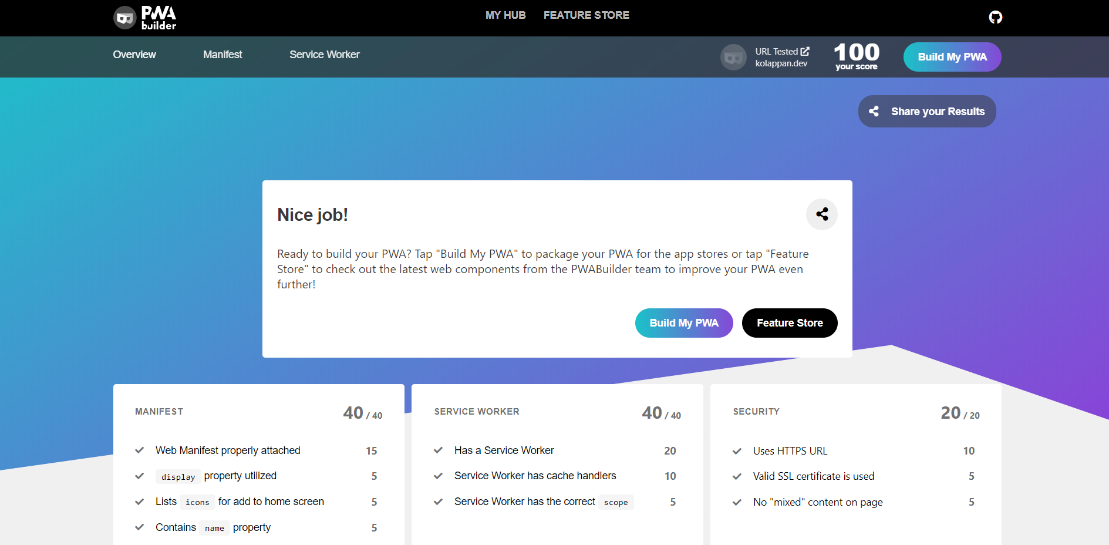This screenshot has width=1109, height=545.
Task: Click checkmark beside Valid SSL certificate
Action: point(737,476)
